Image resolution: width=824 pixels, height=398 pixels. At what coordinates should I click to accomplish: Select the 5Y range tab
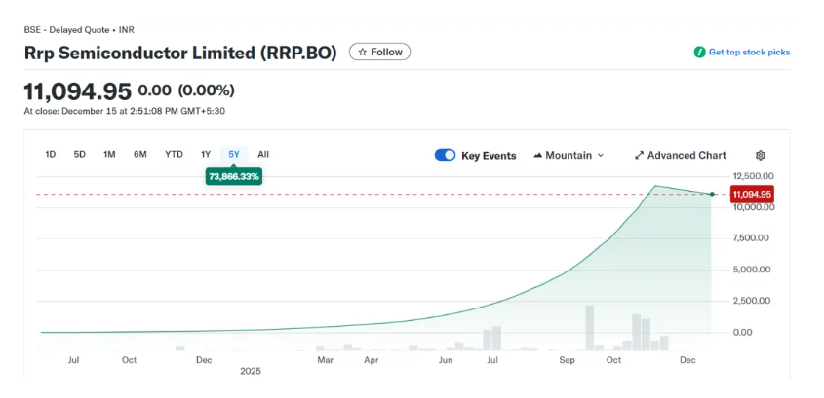click(234, 154)
